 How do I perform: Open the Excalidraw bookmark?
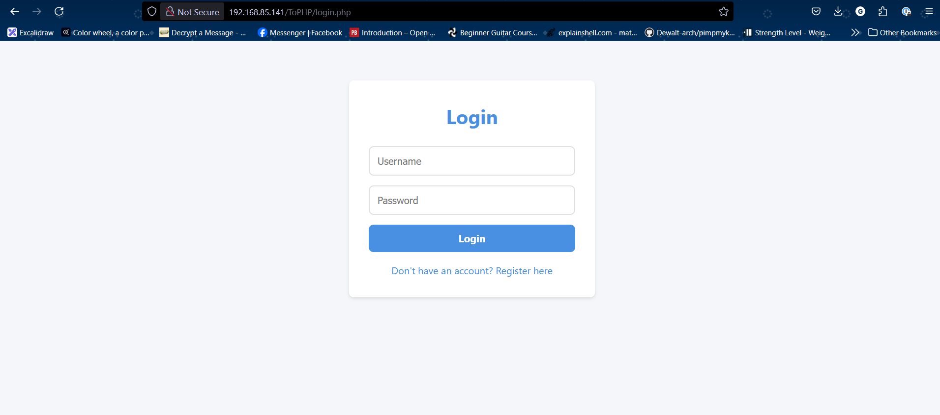point(30,32)
